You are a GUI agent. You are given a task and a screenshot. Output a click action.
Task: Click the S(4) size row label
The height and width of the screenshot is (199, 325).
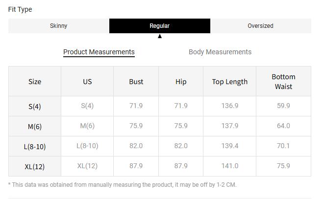(35, 106)
